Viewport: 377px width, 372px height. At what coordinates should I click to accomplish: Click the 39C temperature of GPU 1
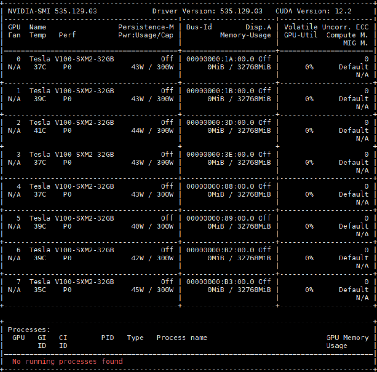pos(40,99)
